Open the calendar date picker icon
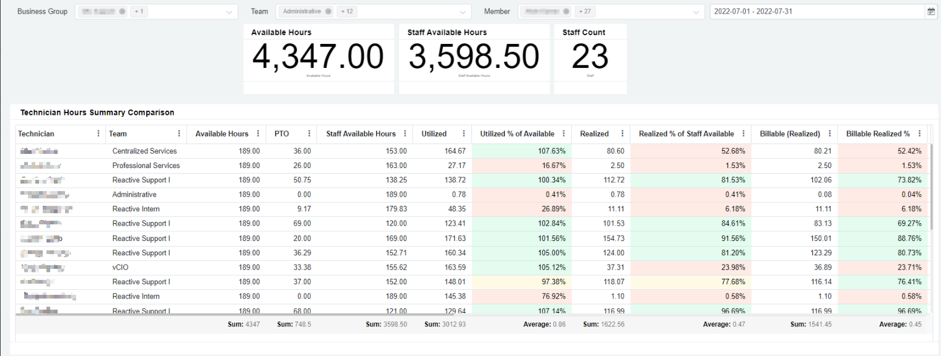 tap(930, 12)
